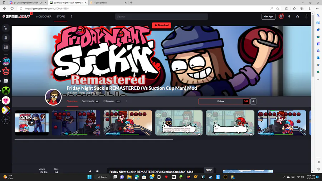Click the 147 follower count badge
This screenshot has height=181, width=322.
(246, 101)
